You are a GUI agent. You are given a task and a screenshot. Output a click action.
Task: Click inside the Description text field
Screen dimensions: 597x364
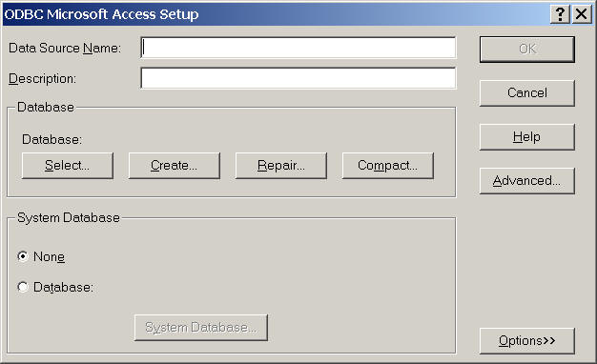click(298, 78)
